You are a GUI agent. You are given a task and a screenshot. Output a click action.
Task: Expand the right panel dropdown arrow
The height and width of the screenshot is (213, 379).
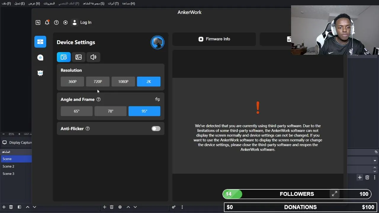point(375,161)
